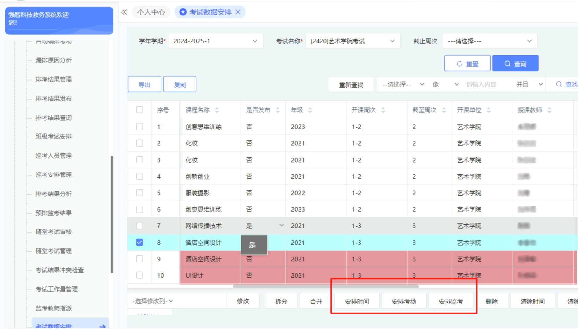Collapse sidebar with double-chevron icon
The width and height of the screenshot is (578, 329).
pos(124,12)
